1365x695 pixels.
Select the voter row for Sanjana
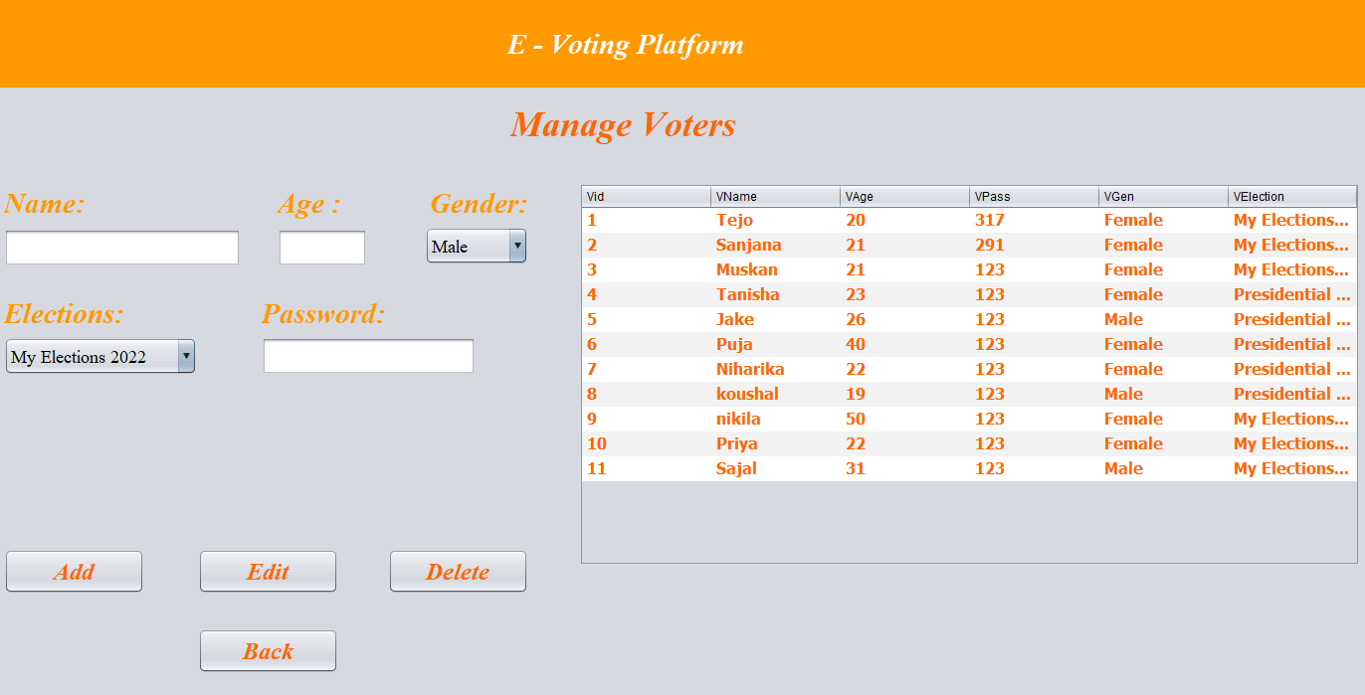895,245
